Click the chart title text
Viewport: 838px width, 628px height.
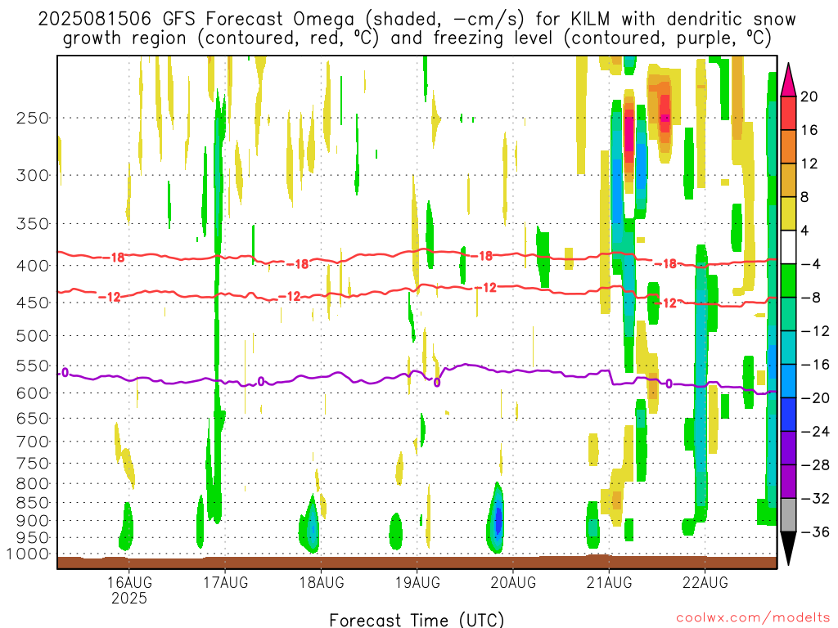pos(417,29)
